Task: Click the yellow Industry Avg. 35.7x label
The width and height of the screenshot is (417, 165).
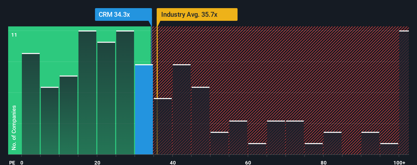Action: coord(197,14)
